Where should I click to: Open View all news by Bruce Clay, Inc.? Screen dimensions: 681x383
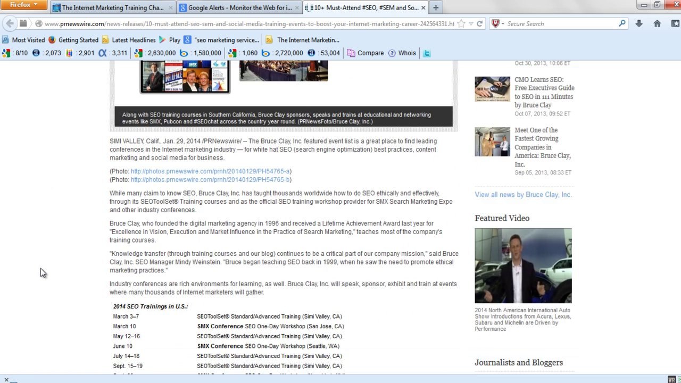(523, 195)
